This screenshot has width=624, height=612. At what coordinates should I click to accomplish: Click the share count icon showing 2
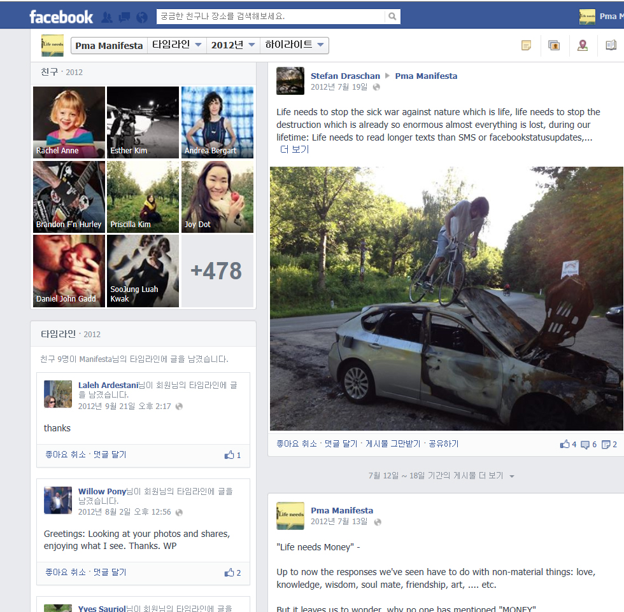[x=606, y=445]
